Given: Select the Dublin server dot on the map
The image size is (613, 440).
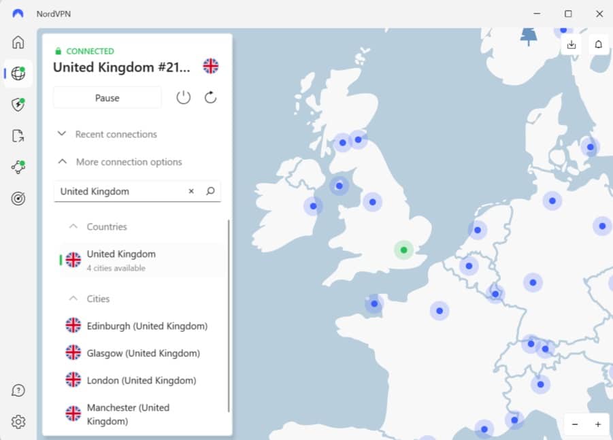Looking at the screenshot, I should pos(313,206).
